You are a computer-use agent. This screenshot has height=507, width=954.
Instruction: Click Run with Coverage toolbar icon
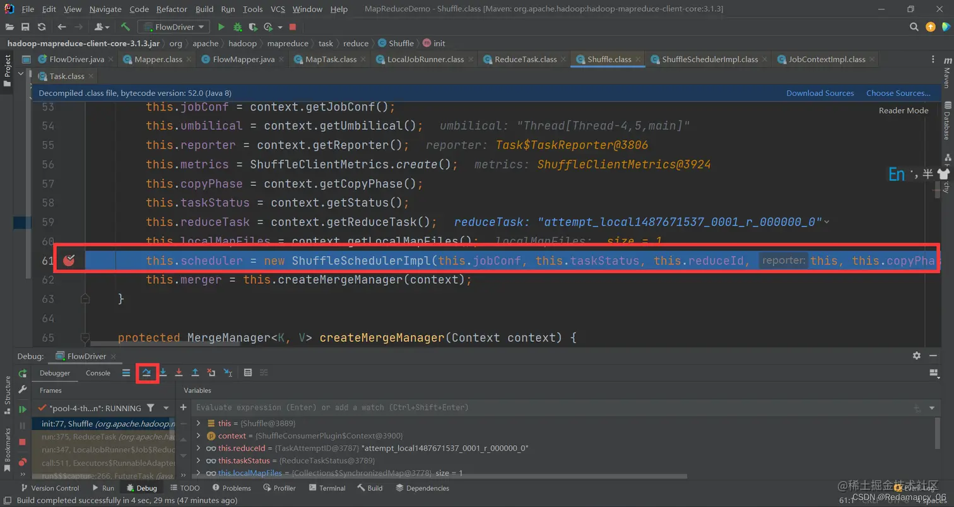254,26
